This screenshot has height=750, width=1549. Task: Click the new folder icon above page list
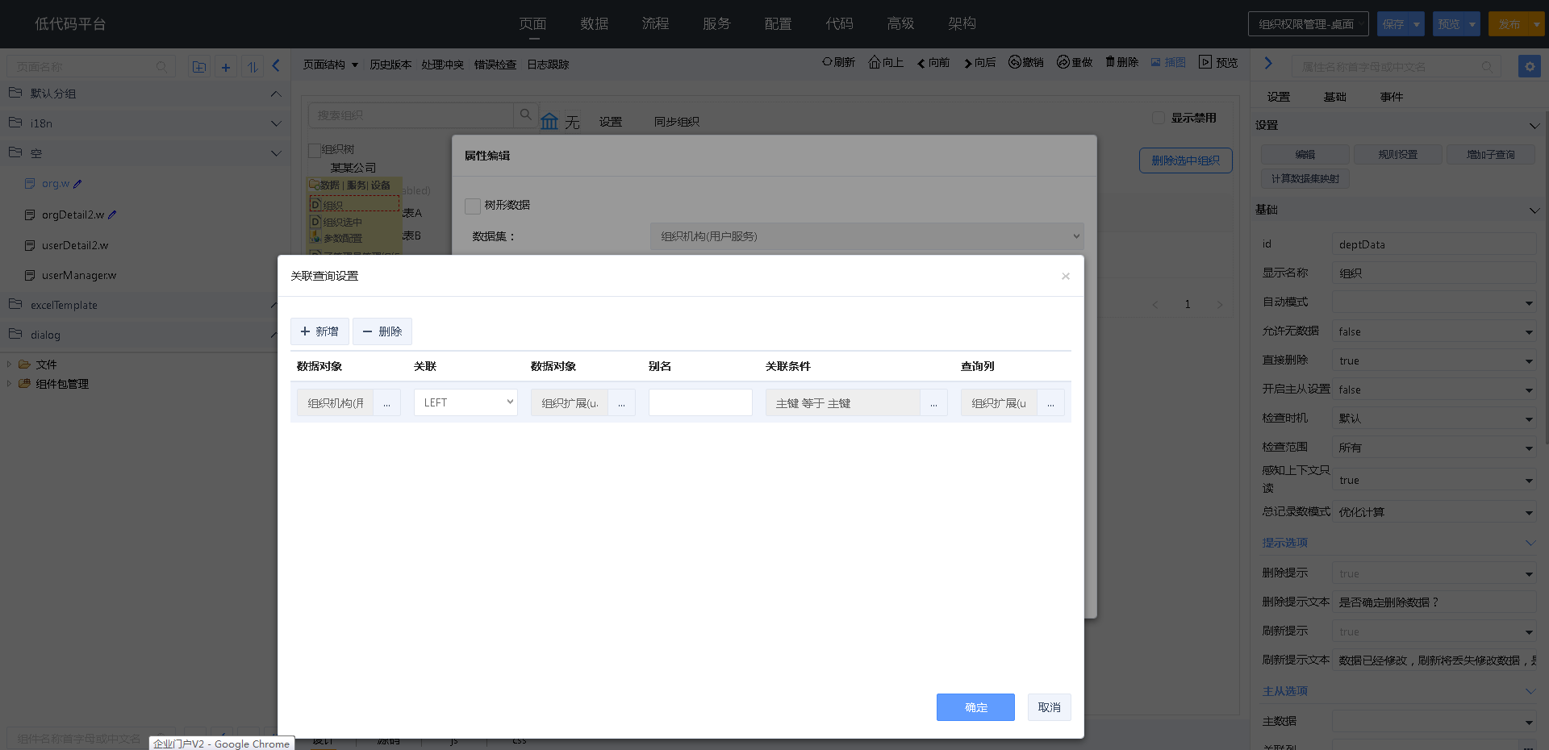(x=199, y=67)
